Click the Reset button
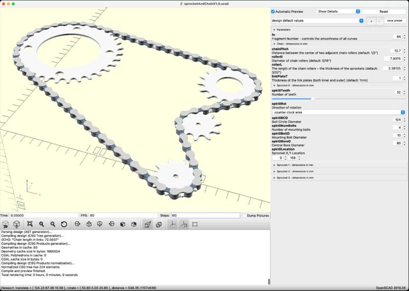The width and height of the screenshot is (409, 291). pos(383,11)
